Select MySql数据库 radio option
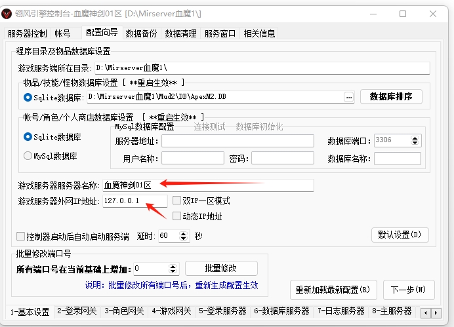This screenshot has width=454, height=327. coord(28,156)
